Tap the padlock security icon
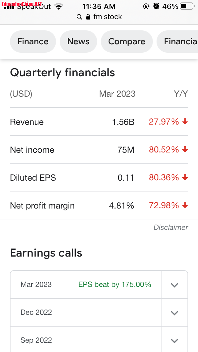 click(88, 17)
